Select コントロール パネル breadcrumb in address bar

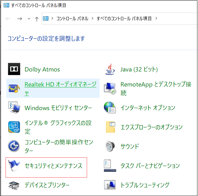point(72,19)
